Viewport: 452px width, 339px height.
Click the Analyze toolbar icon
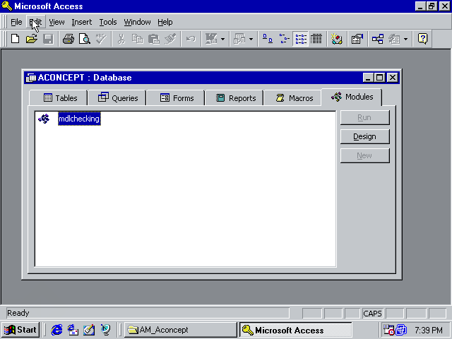tap(240, 39)
